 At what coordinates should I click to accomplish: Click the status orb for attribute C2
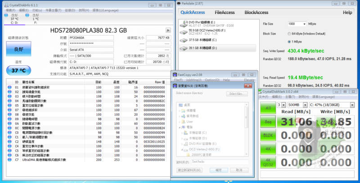pyautogui.click(x=9, y=142)
